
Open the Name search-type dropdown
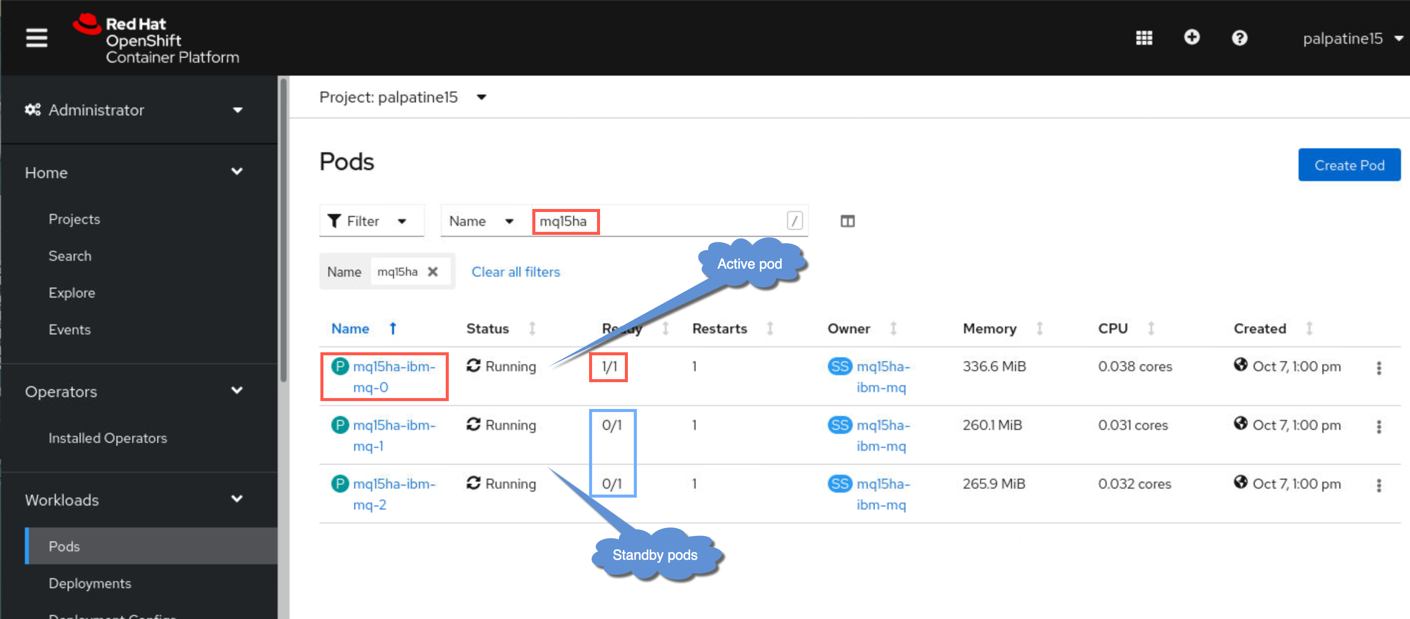[x=482, y=220]
